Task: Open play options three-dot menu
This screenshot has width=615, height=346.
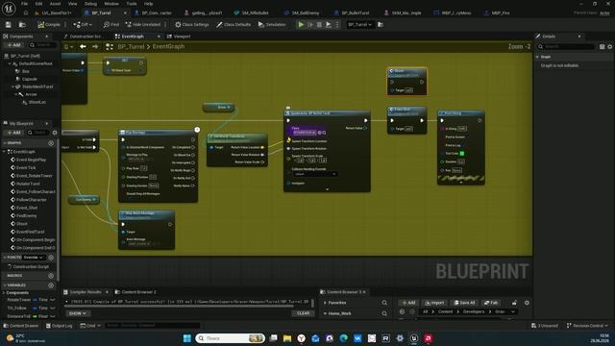Action: [x=337, y=24]
